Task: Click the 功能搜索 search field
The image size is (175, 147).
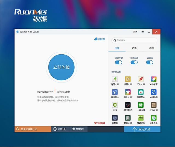Action: pyautogui.click(x=134, y=40)
